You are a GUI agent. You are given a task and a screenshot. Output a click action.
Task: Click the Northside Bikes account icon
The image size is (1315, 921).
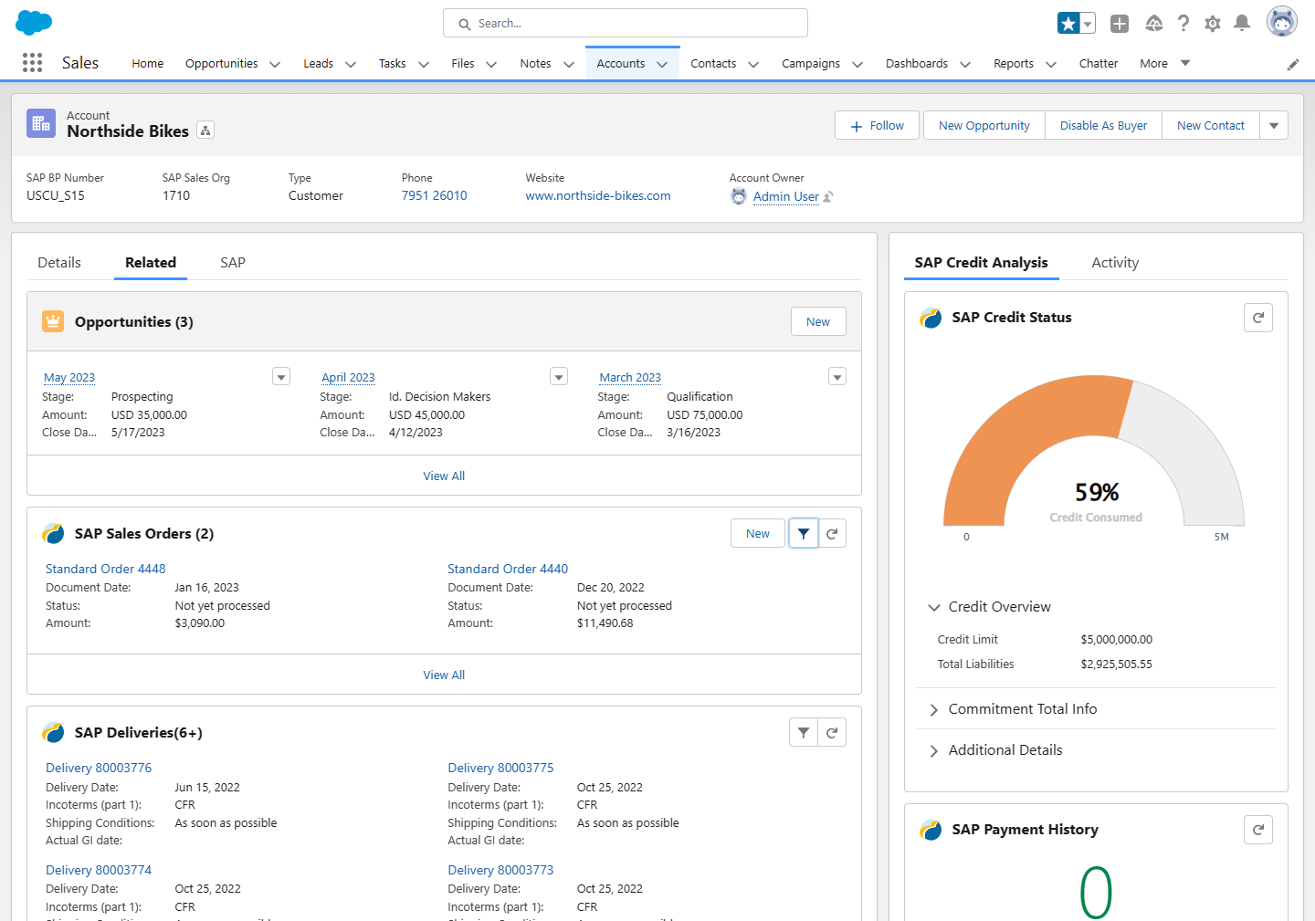click(x=41, y=123)
